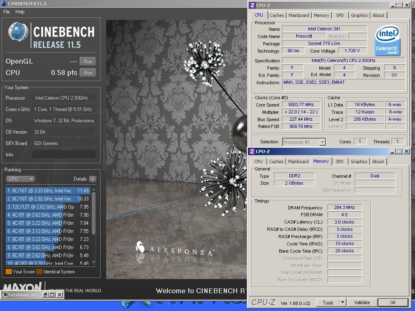This screenshot has height=311, width=415.
Task: Select ranking row 9 with score 5.48
Action: tap(48, 256)
